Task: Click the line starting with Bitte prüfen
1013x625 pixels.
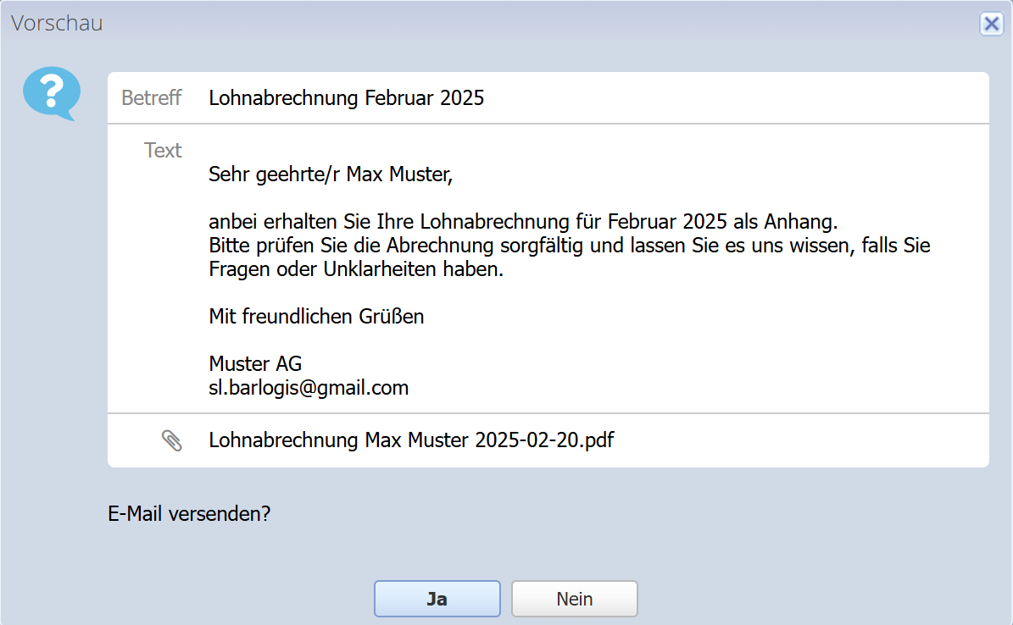Action: point(569,246)
